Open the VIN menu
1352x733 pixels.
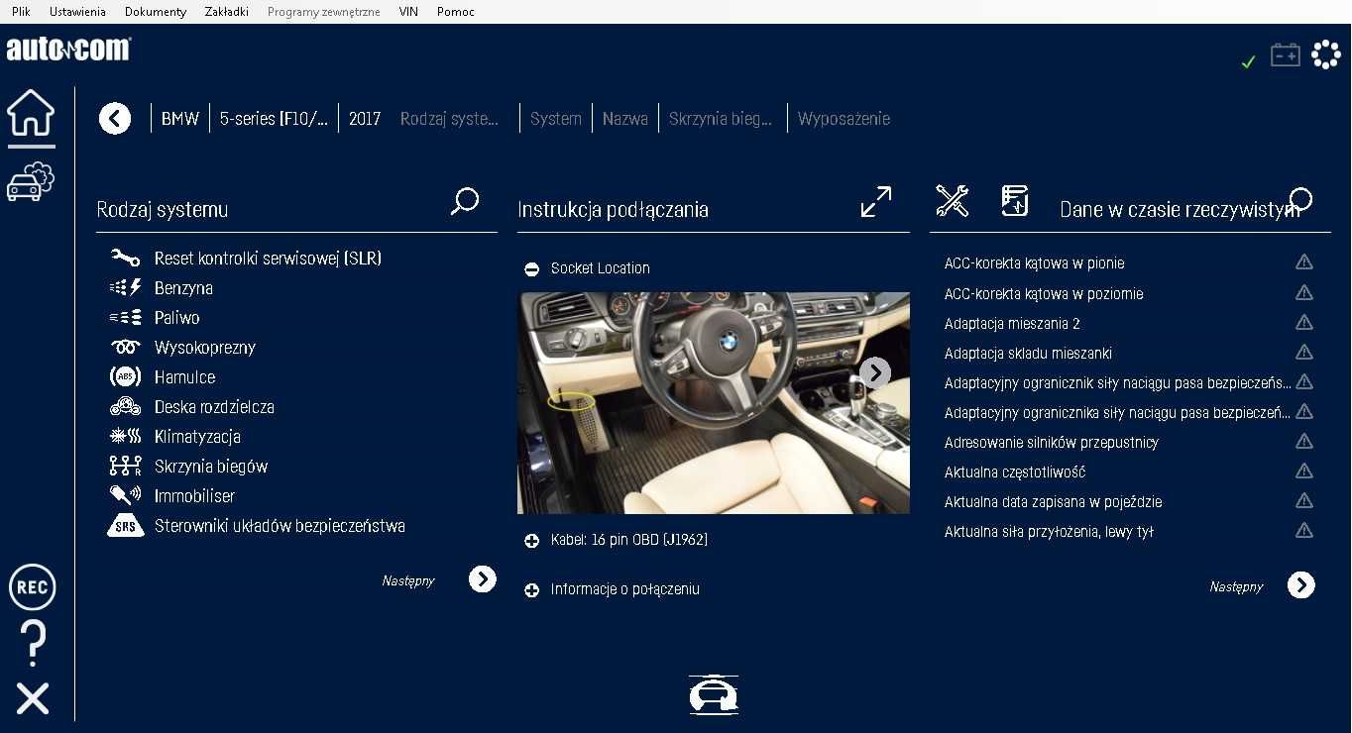(408, 12)
